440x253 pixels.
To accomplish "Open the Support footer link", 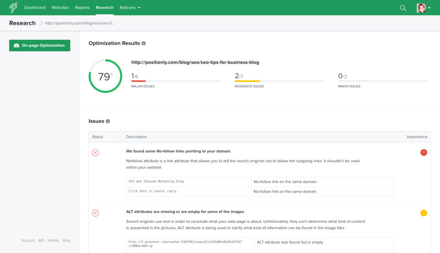I will pyautogui.click(x=28, y=241).
